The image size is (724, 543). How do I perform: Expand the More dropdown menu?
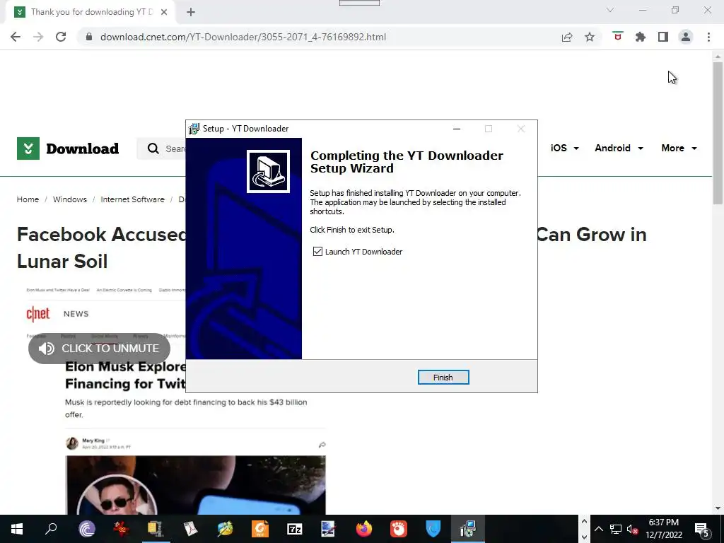[x=679, y=148]
